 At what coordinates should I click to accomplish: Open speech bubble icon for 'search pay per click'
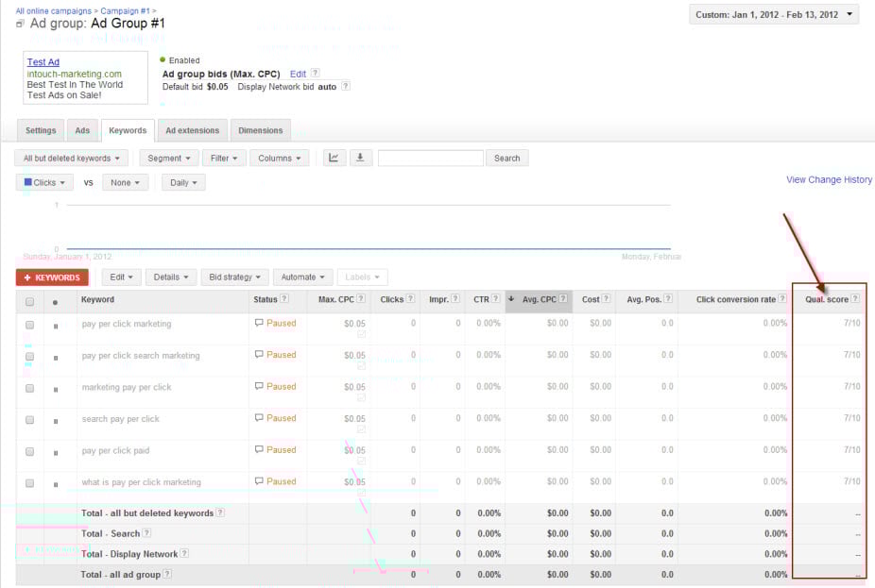click(259, 418)
